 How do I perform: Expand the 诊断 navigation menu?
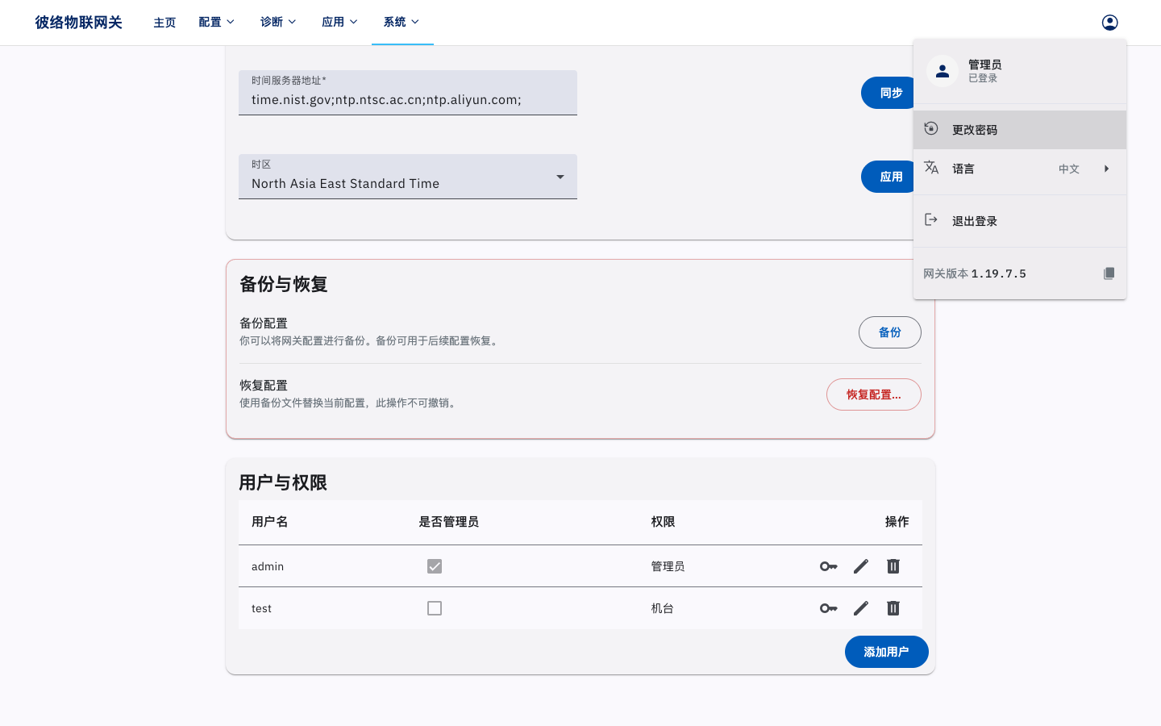[x=278, y=22]
